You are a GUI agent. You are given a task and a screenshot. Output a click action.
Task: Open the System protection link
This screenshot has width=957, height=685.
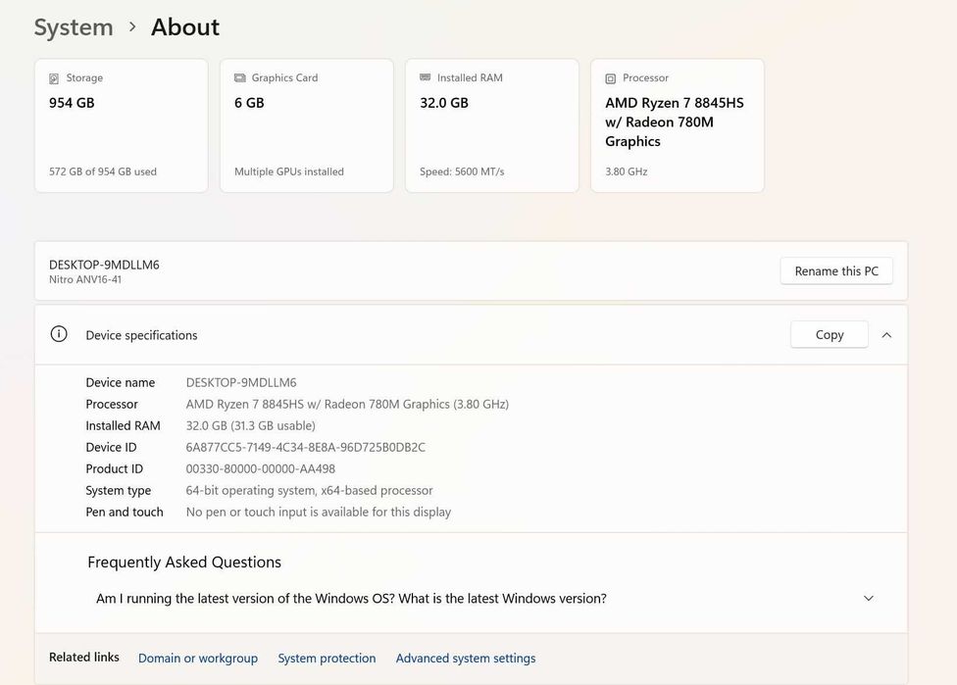tap(327, 659)
